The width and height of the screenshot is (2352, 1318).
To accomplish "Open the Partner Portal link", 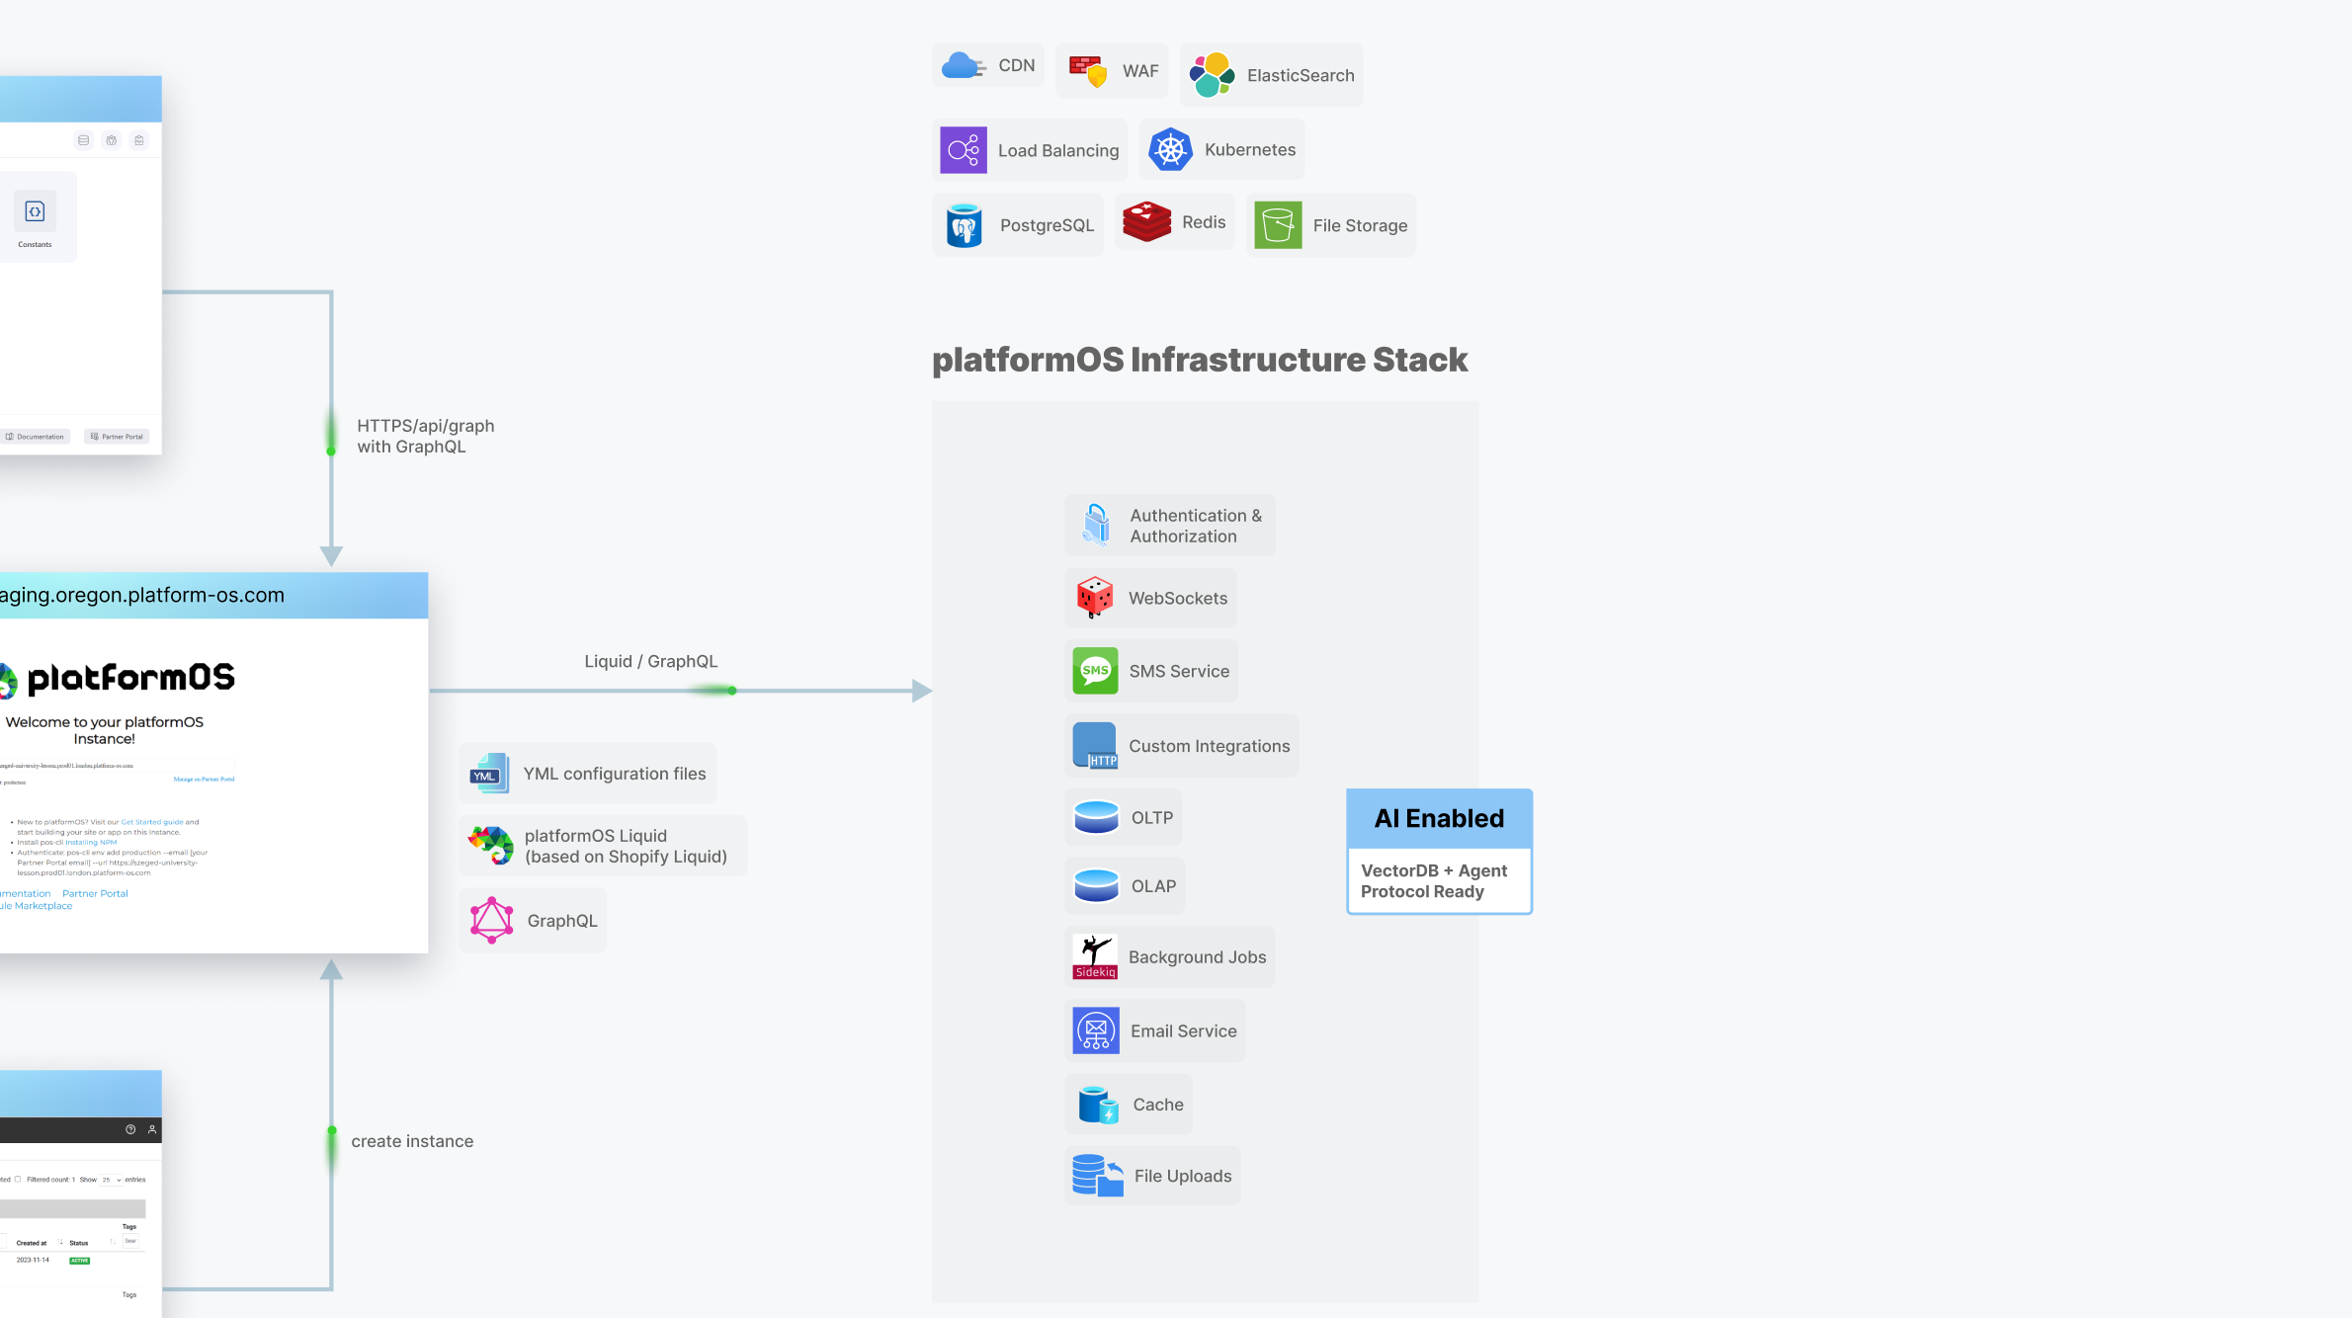I will [x=116, y=436].
